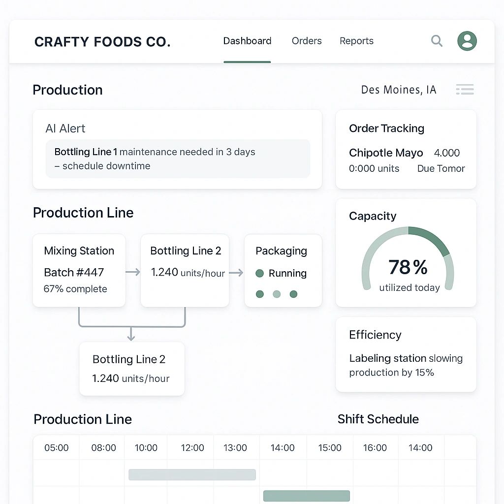
Task: Switch to the Dashboard tab
Action: pyautogui.click(x=247, y=41)
